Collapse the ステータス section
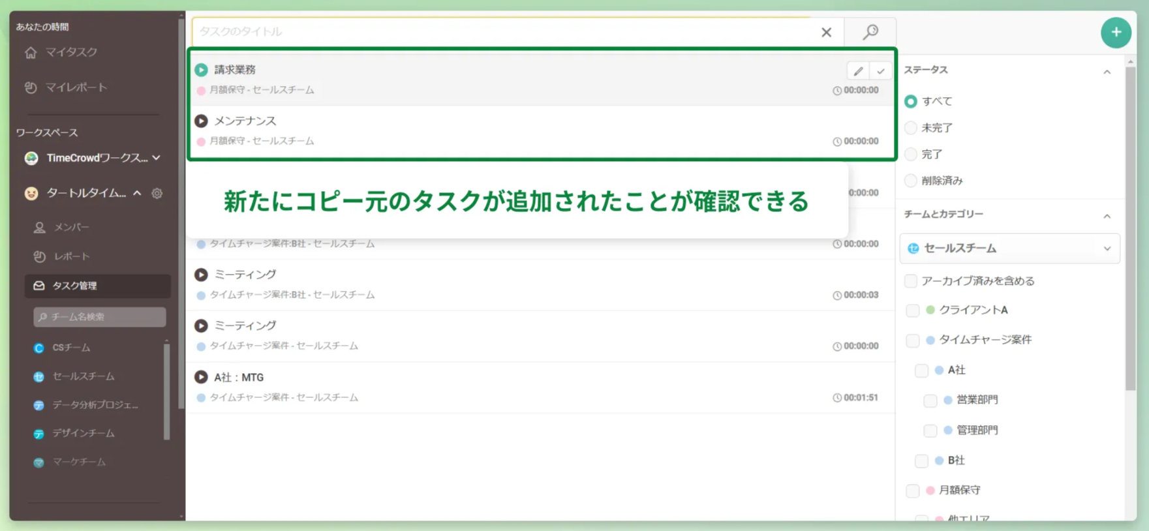The height and width of the screenshot is (531, 1149). coord(1107,71)
